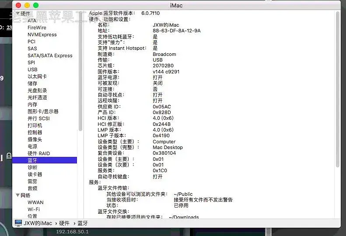Select 光纤通道 in the sidebar
The height and width of the screenshot is (236, 346).
pyautogui.click(x=37, y=97)
